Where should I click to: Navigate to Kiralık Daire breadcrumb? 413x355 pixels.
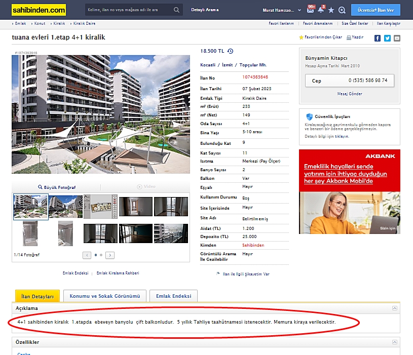[x=84, y=23]
